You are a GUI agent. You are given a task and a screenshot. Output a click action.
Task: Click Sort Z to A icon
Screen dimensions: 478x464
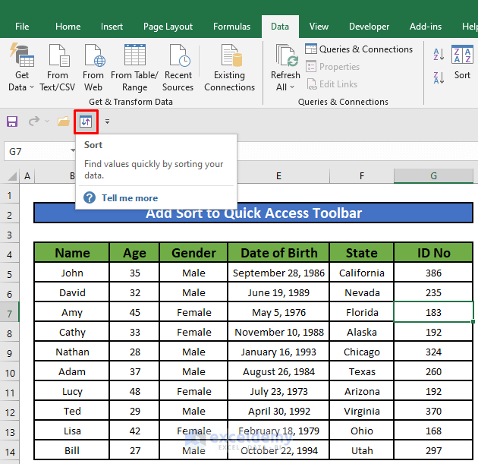click(439, 77)
